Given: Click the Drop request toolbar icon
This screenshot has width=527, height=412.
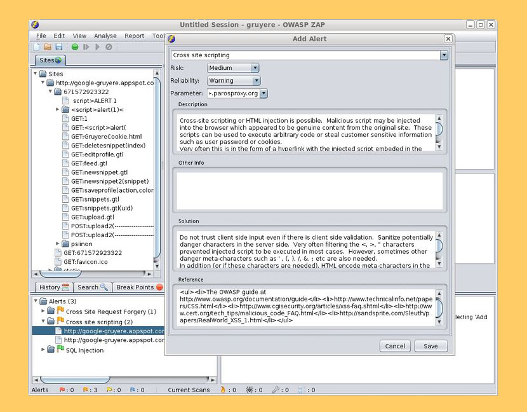Looking at the screenshot, I should [x=109, y=47].
